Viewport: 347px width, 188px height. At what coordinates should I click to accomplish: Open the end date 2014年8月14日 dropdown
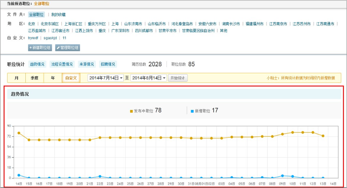149,78
